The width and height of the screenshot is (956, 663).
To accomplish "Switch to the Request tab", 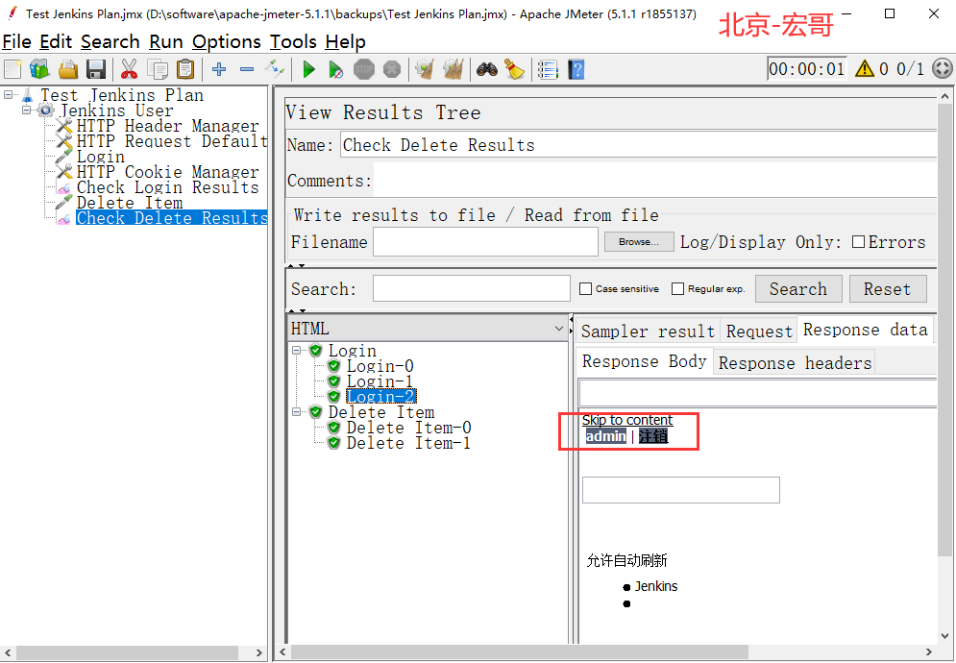I will click(x=759, y=331).
